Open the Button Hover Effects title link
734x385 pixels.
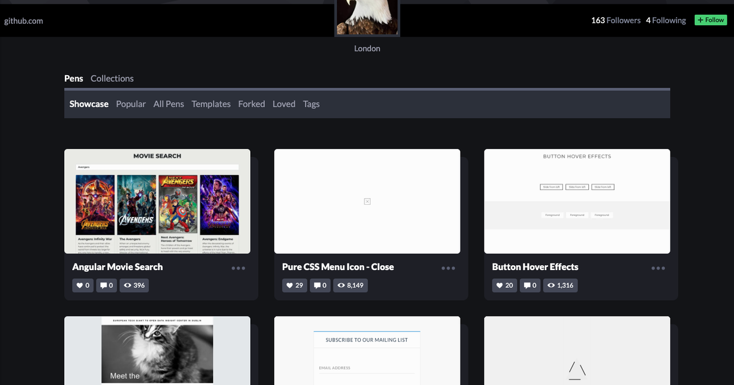(535, 267)
